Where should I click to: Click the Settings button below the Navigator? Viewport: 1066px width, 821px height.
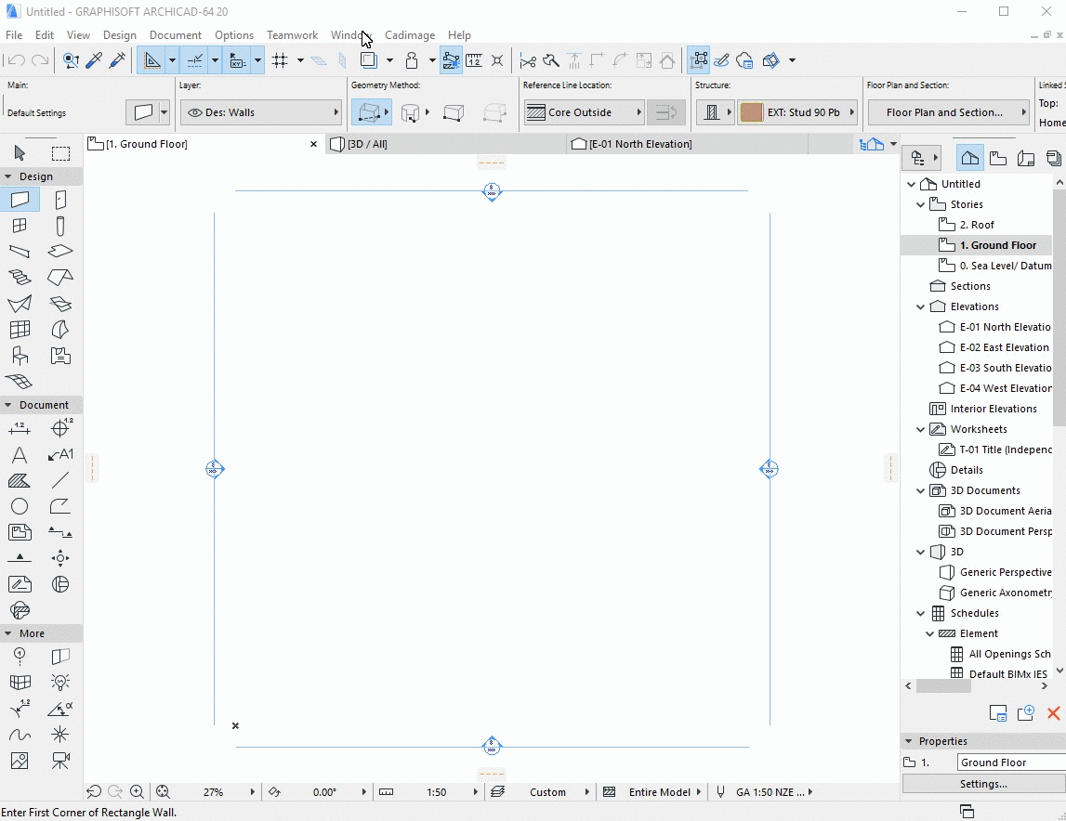coord(982,783)
